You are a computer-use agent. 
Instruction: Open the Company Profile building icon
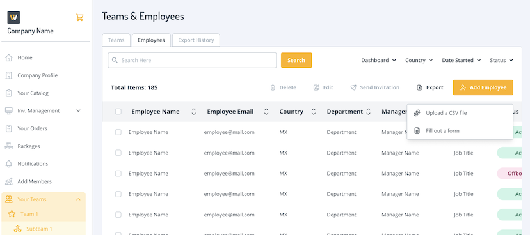[9, 75]
